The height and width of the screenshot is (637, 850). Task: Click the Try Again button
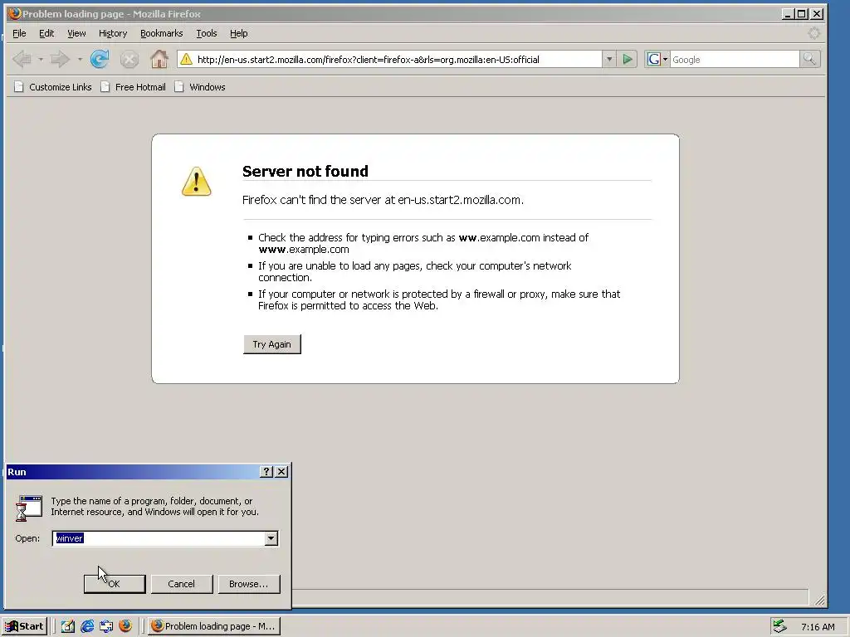click(x=272, y=344)
